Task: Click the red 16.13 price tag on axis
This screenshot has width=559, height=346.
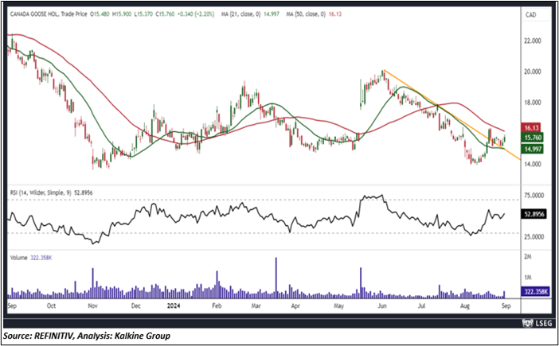Action: (531, 127)
